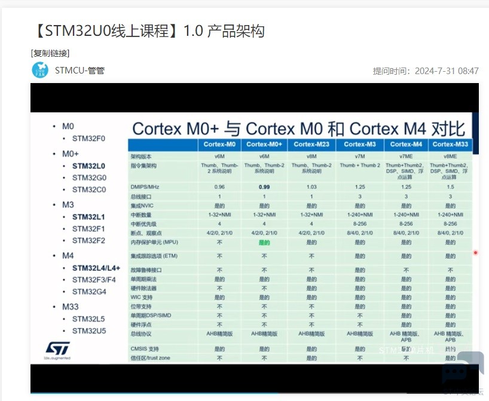Click the 复制链接 copy link button
The height and width of the screenshot is (401, 489).
point(50,53)
